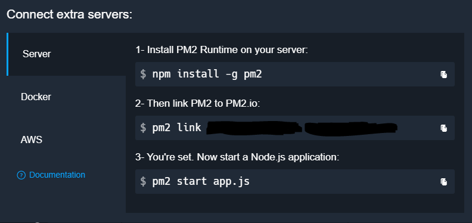Click the second blacked-out key
This screenshot has height=223, width=472.
pos(350,128)
